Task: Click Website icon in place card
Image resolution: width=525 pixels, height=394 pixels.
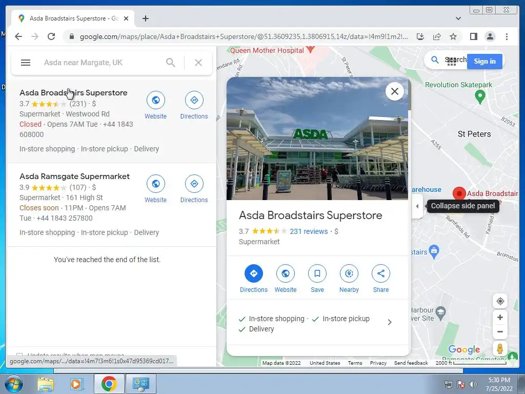Action: click(286, 273)
